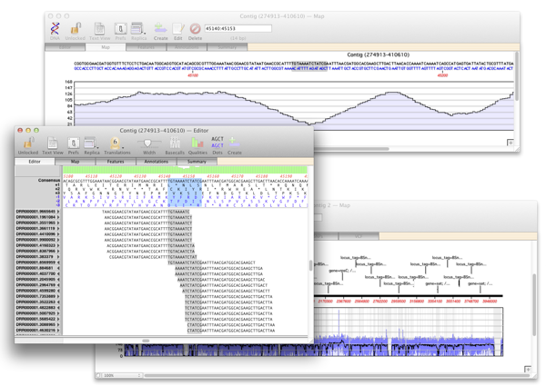
Task: Select the Annotations tab in Editor window
Action: [157, 162]
